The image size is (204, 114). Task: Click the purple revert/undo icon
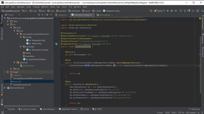coord(193,11)
